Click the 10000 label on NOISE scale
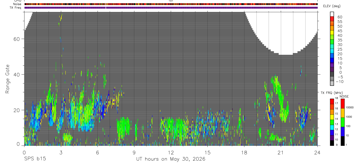Viewport: 357px width, 165px height. (x=350, y=107)
